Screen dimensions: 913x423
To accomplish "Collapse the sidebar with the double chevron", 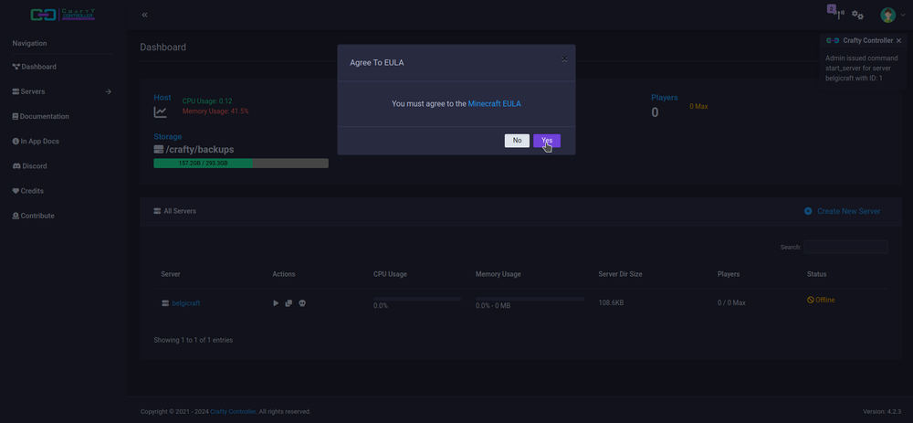I will [144, 15].
